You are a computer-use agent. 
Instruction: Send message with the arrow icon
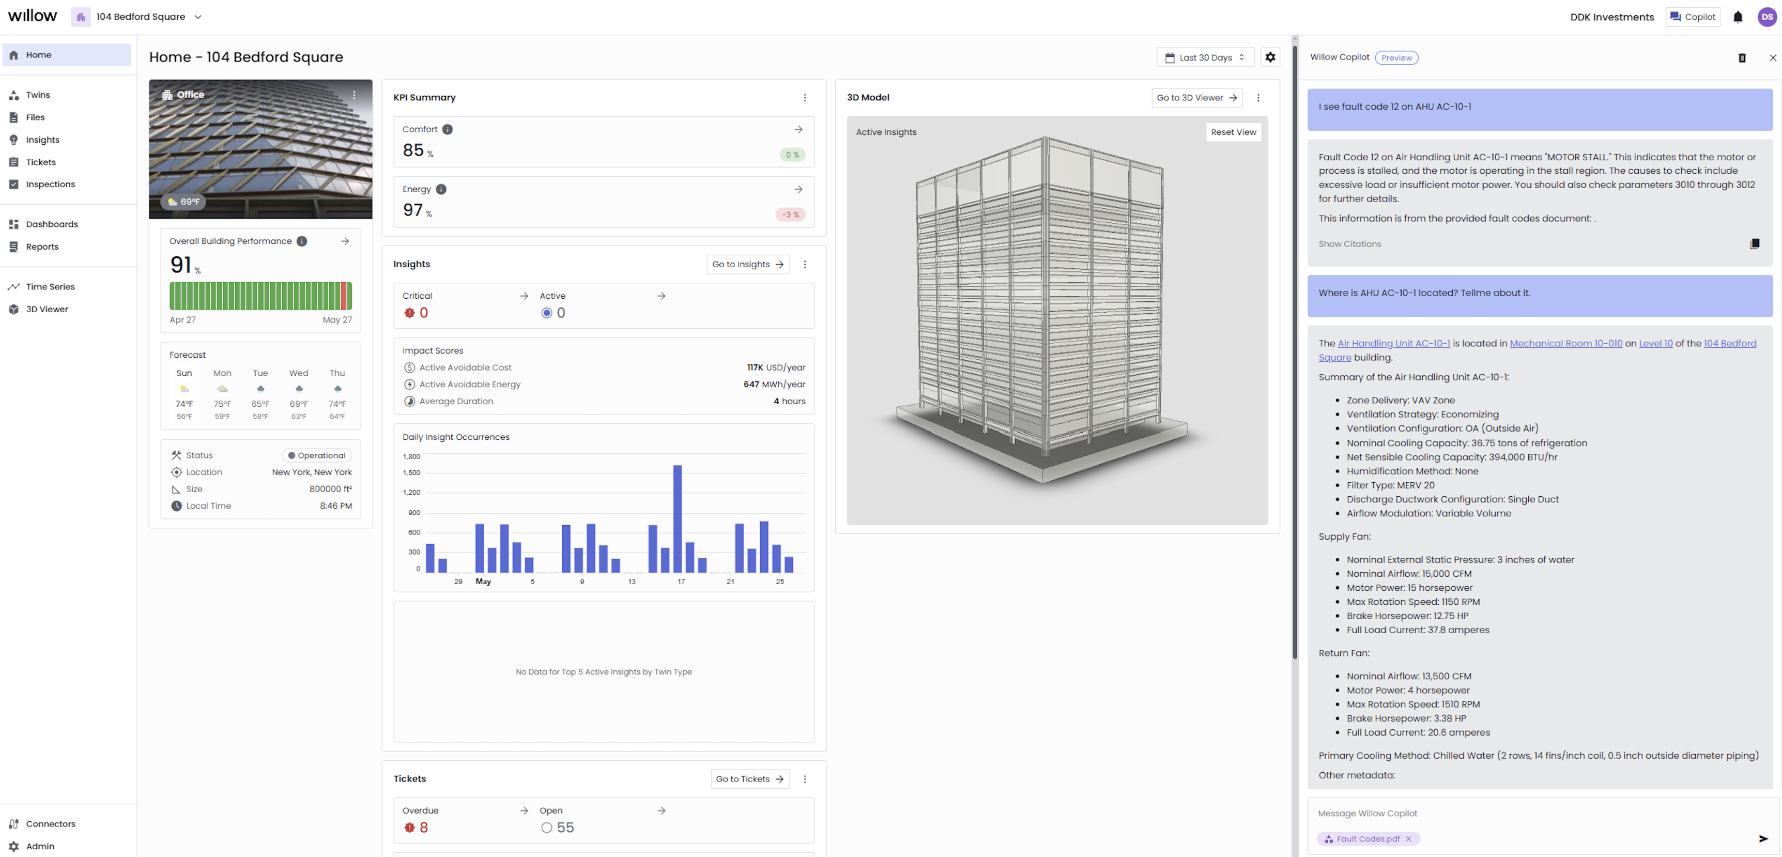tap(1763, 838)
